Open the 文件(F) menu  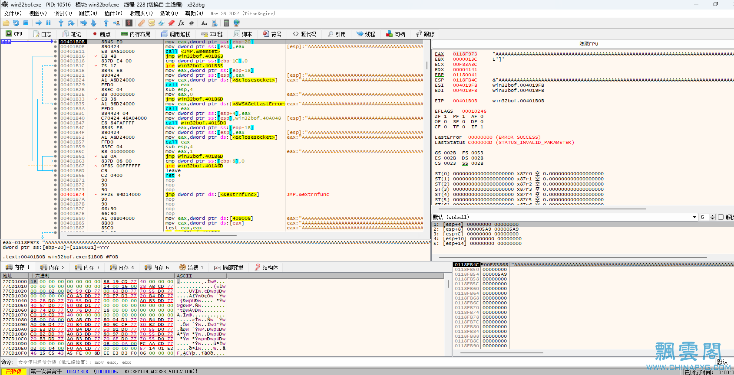(x=13, y=13)
